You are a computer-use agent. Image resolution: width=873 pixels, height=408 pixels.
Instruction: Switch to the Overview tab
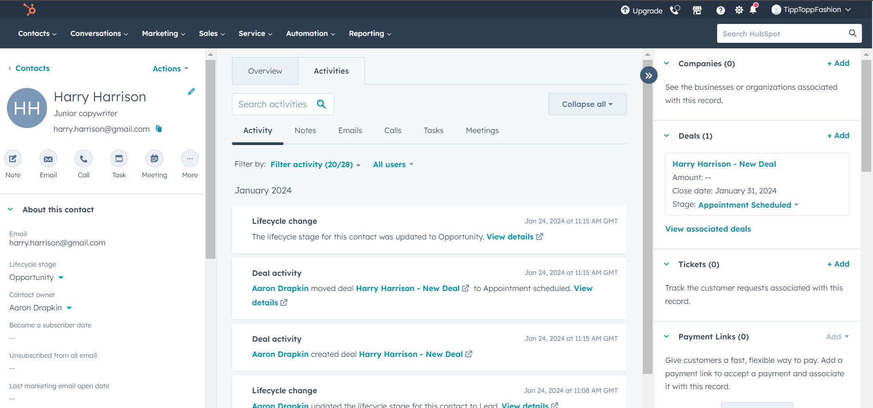[x=265, y=71]
